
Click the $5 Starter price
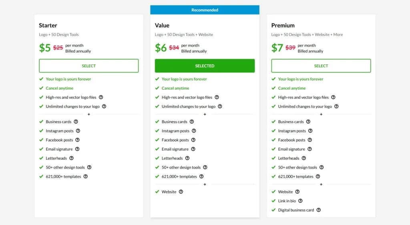click(x=45, y=48)
